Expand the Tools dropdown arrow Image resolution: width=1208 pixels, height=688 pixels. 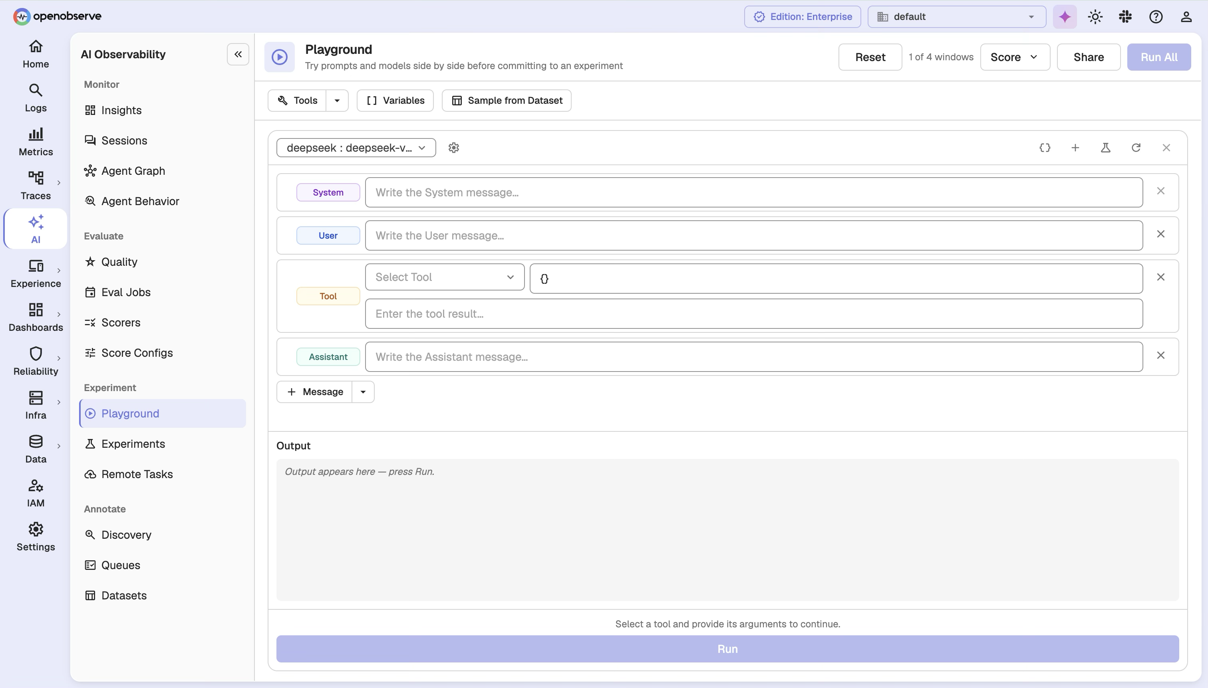tap(337, 101)
